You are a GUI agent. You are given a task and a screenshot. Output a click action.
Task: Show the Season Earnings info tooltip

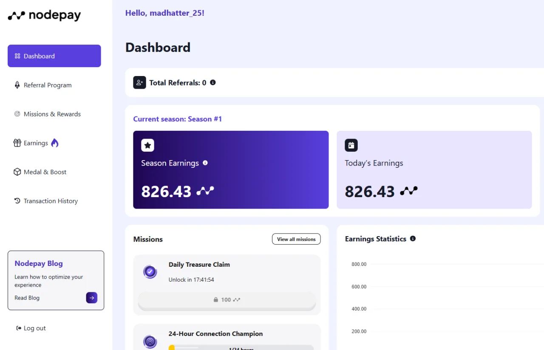[x=205, y=163]
